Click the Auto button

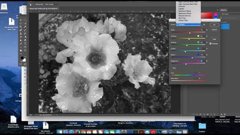[x=214, y=39]
